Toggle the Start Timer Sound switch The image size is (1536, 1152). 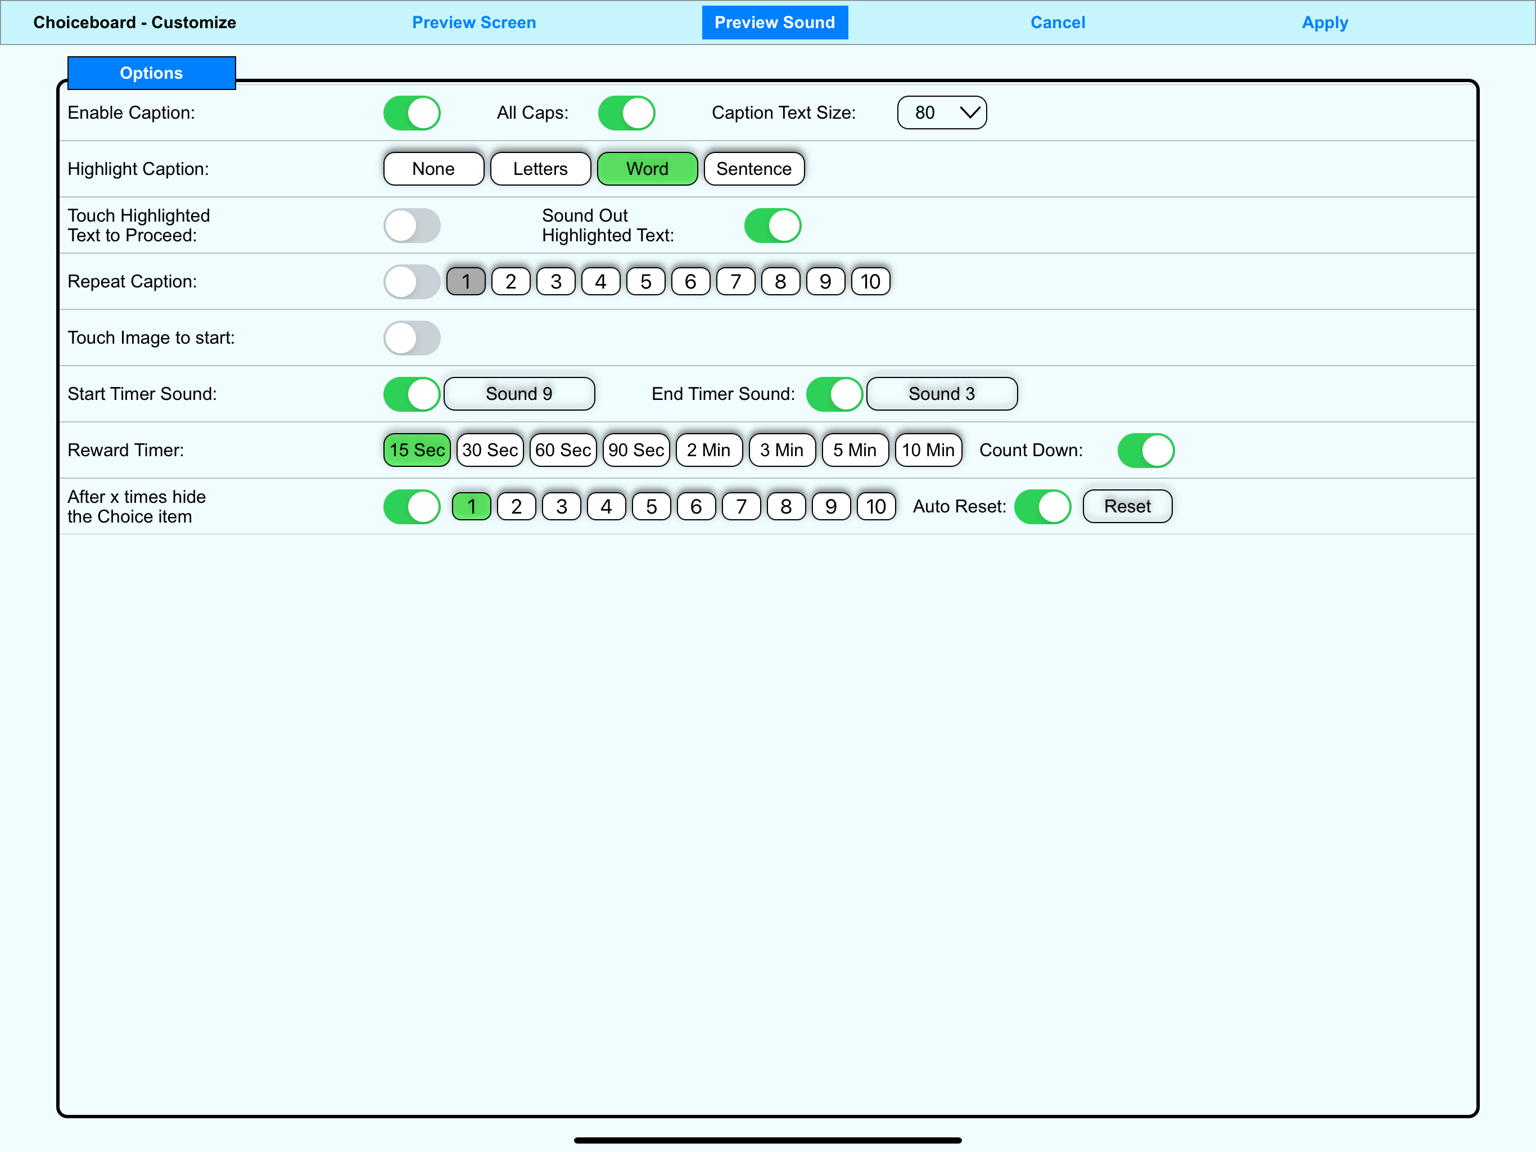pos(412,394)
